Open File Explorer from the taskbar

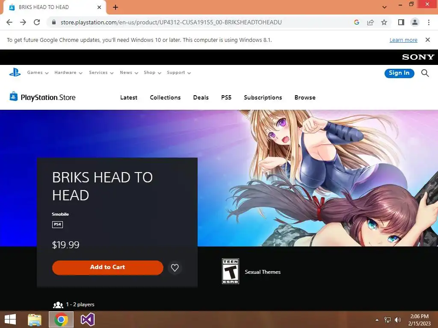35,319
